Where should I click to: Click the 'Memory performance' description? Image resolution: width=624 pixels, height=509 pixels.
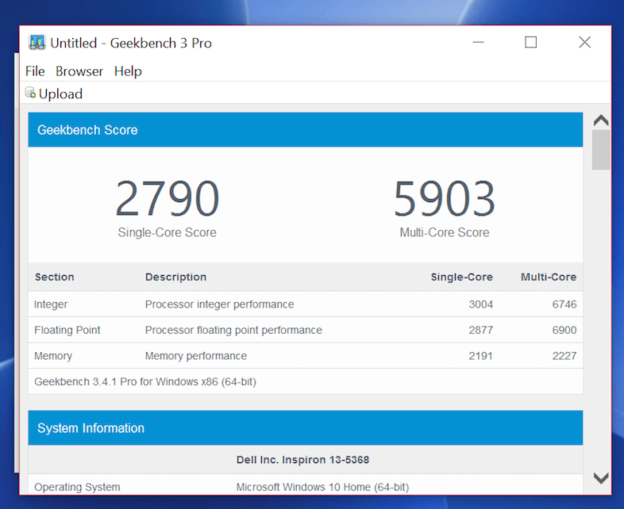coord(196,356)
